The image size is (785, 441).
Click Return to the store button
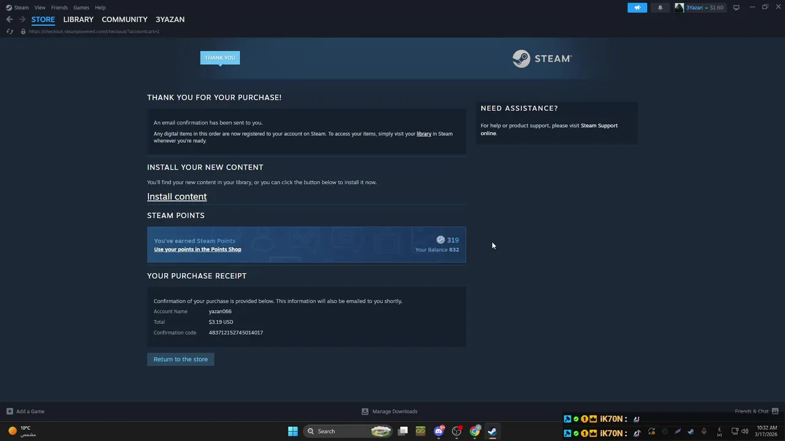[180, 360]
